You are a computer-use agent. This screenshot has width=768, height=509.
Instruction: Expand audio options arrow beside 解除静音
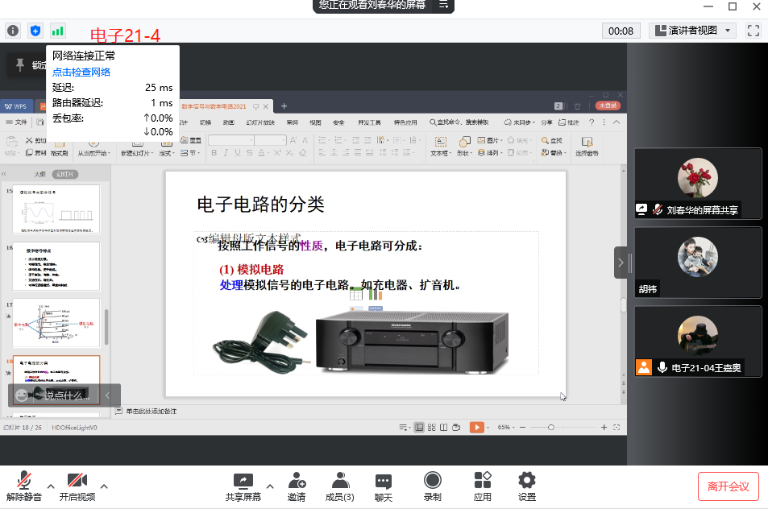51,486
